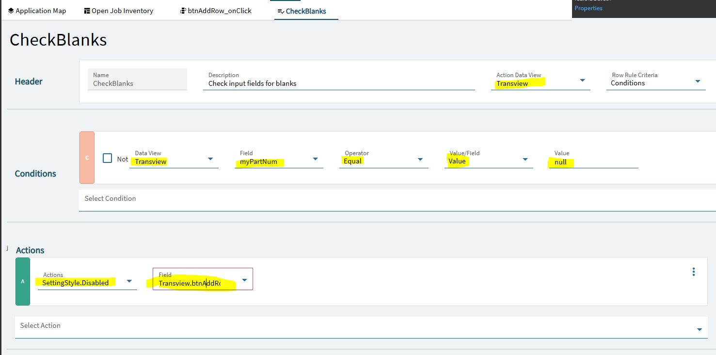This screenshot has width=716, height=355.
Task: Expand the Field dropdown showing myPartNum
Action: click(315, 159)
